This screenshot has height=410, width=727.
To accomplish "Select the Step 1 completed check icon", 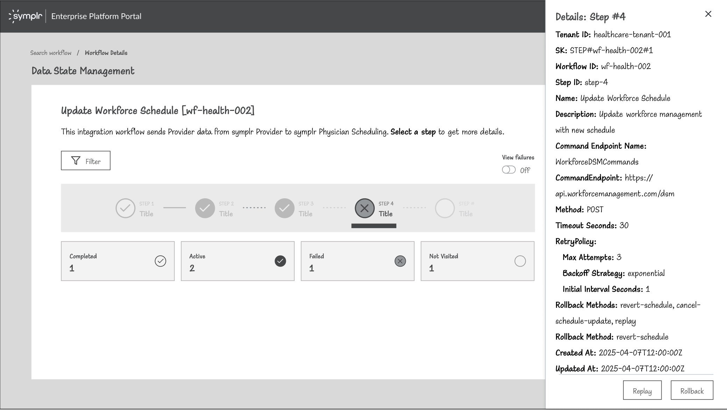I will (x=125, y=208).
